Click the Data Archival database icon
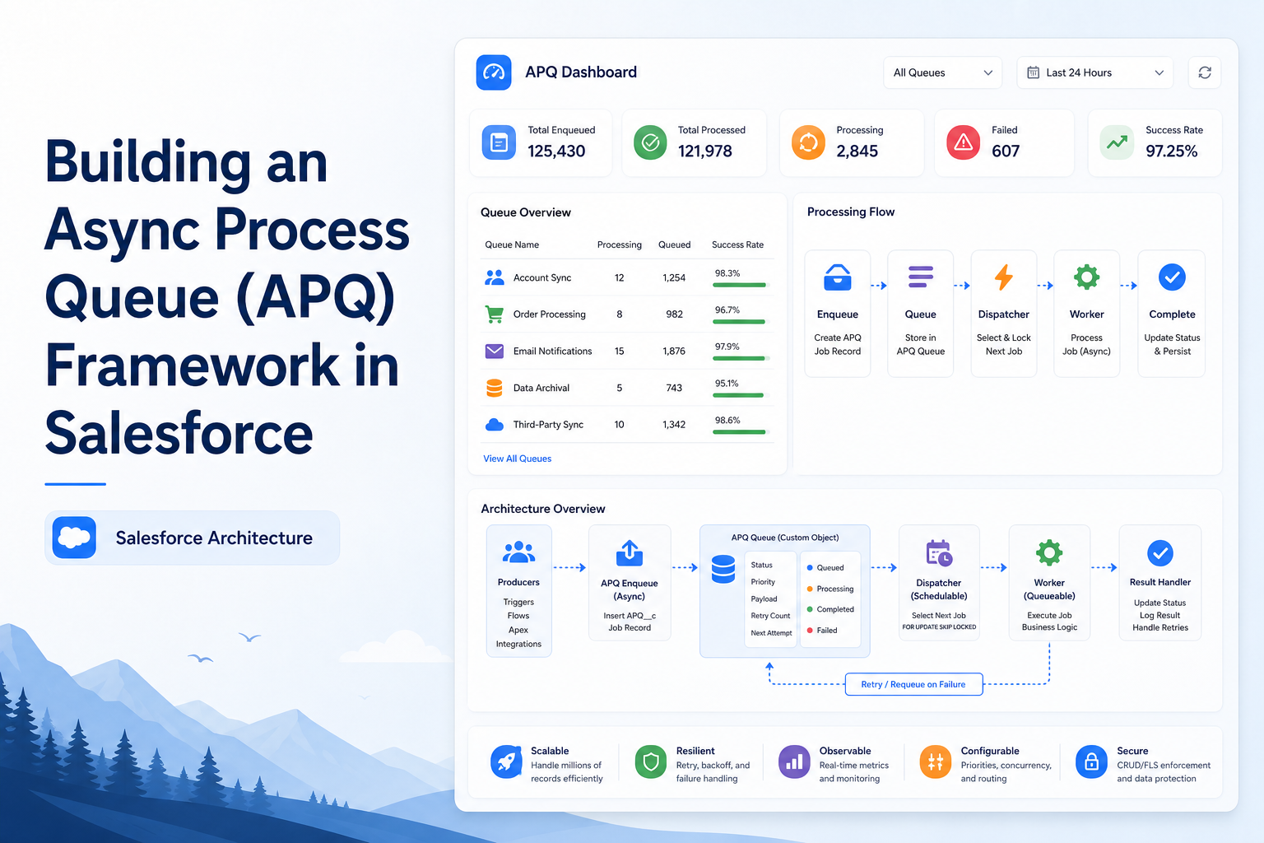This screenshot has width=1264, height=843. (x=495, y=388)
